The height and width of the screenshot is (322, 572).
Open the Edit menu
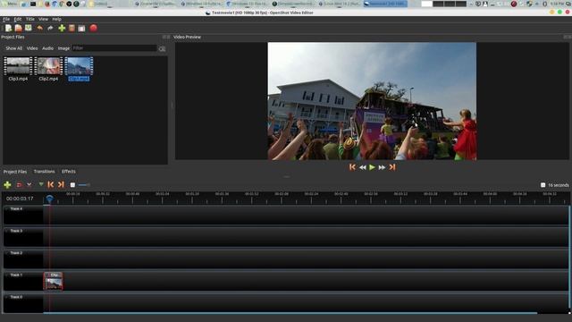[18, 19]
